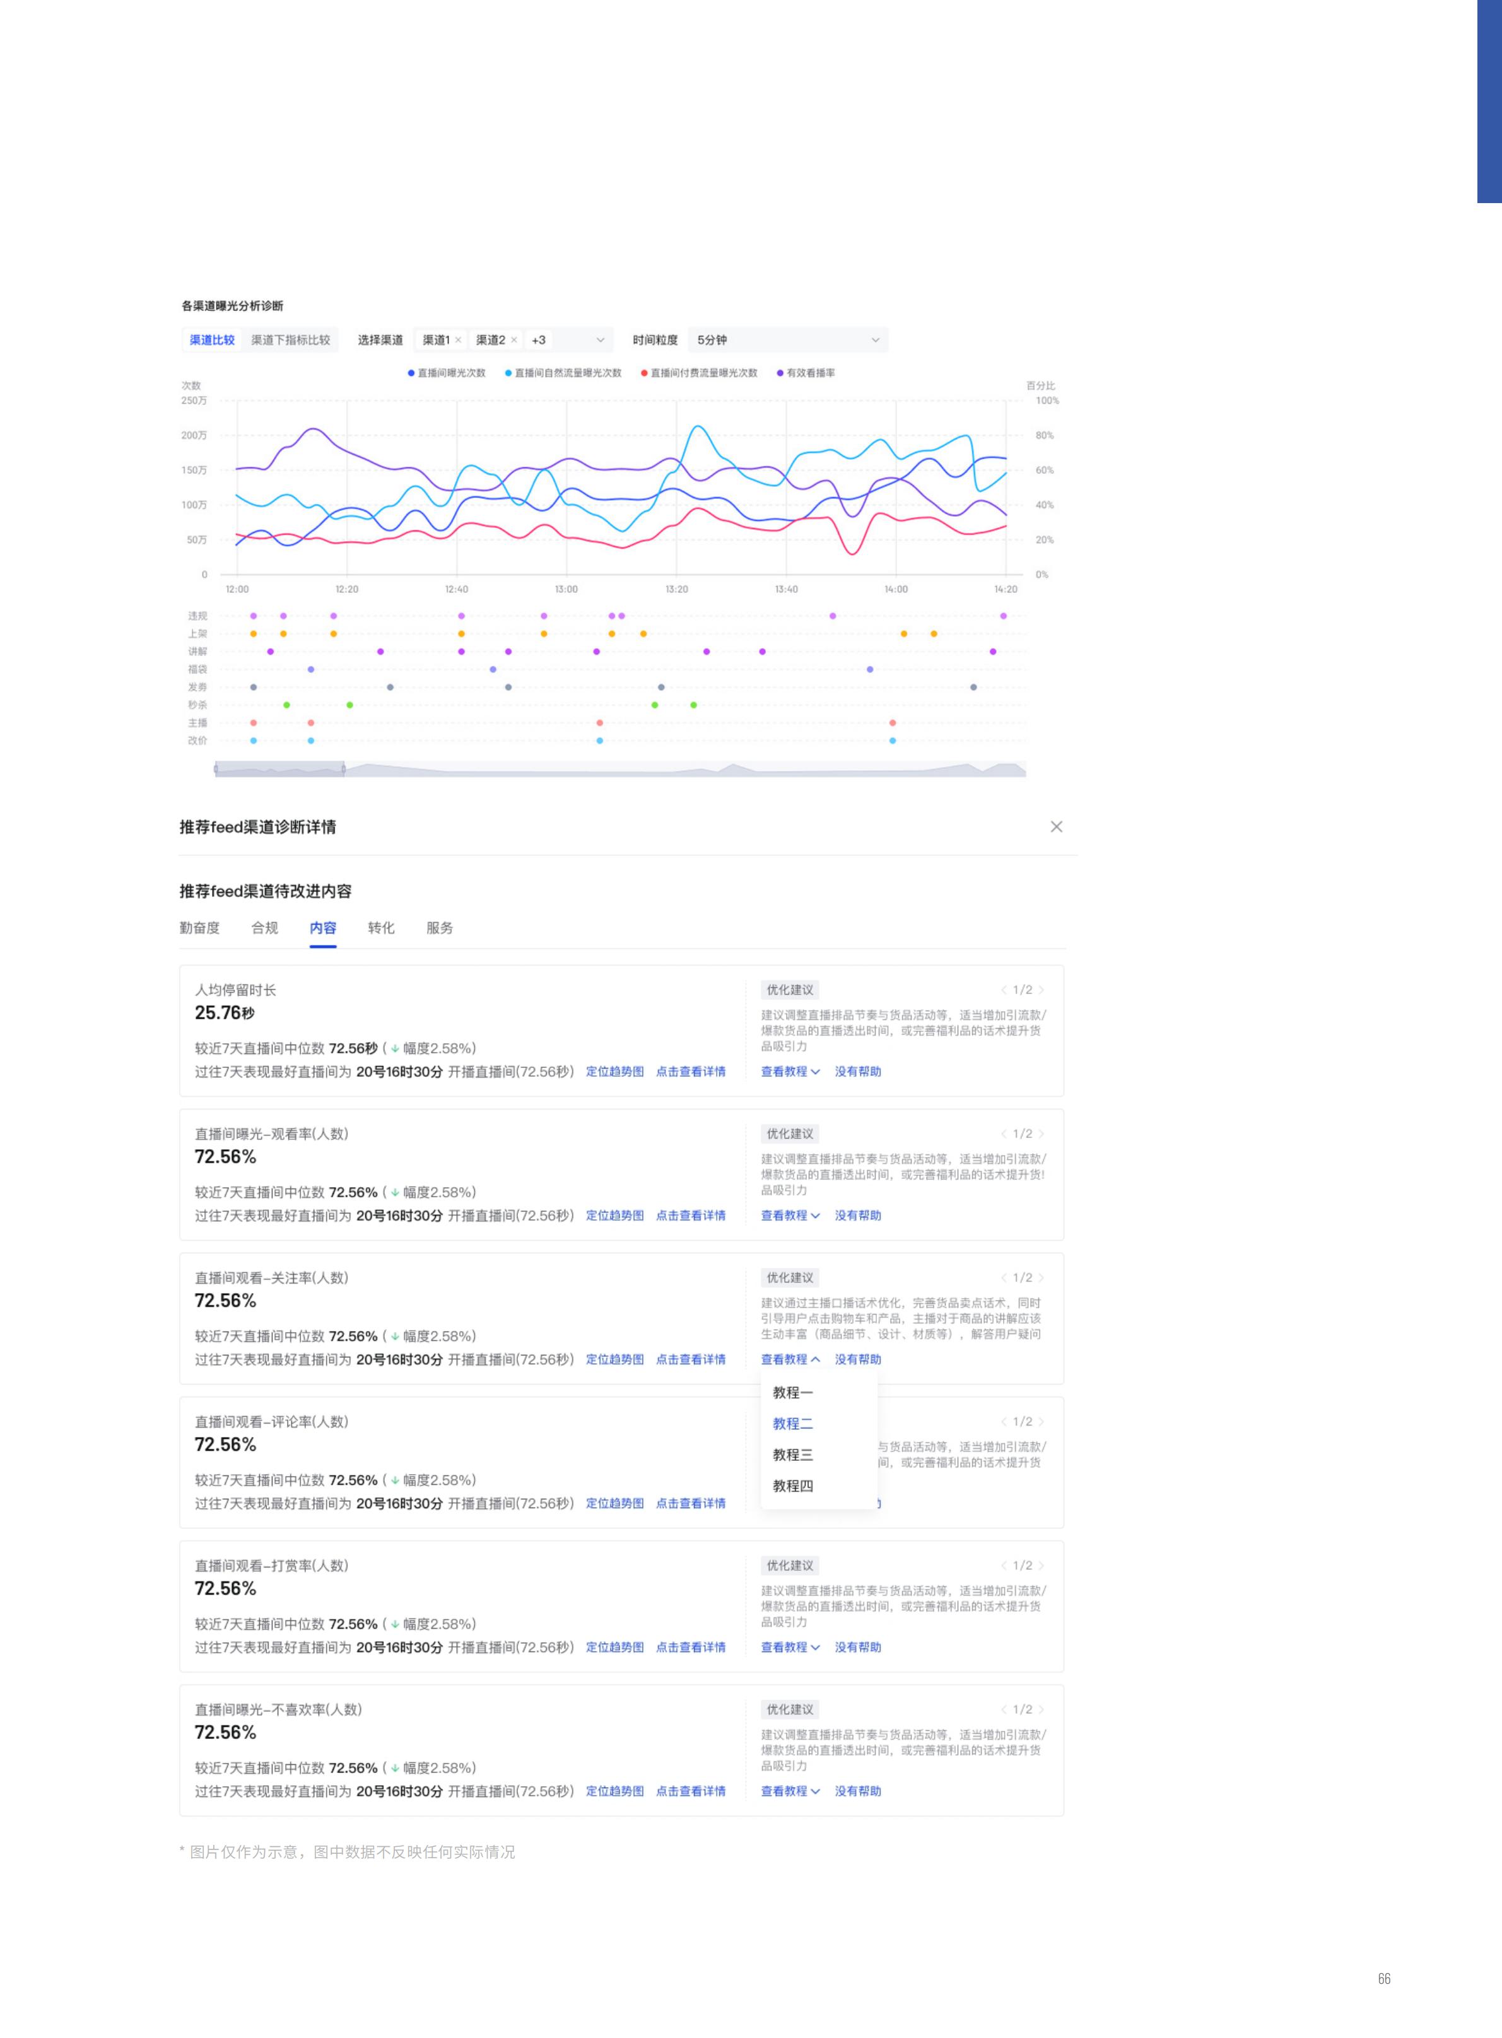
Task: Remove 渠道1 tag from channel selector
Action: 458,340
